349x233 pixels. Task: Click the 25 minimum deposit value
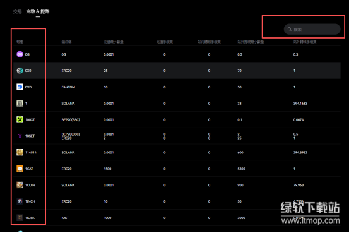(x=105, y=71)
